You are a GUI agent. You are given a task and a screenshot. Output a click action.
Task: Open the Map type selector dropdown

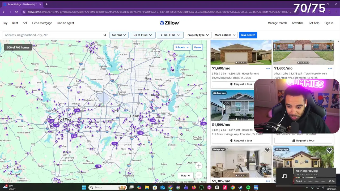point(185,175)
